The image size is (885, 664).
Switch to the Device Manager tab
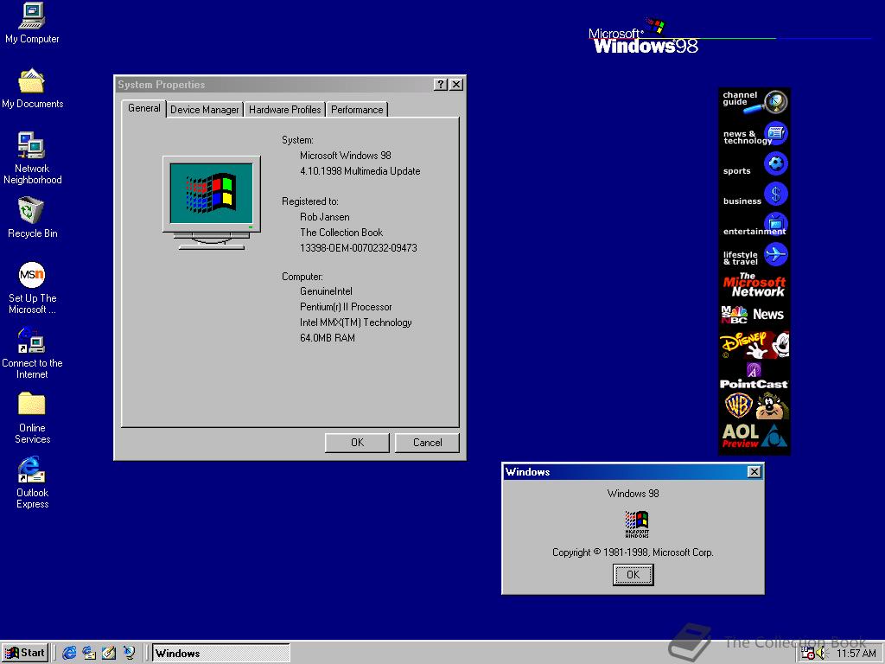click(x=204, y=110)
